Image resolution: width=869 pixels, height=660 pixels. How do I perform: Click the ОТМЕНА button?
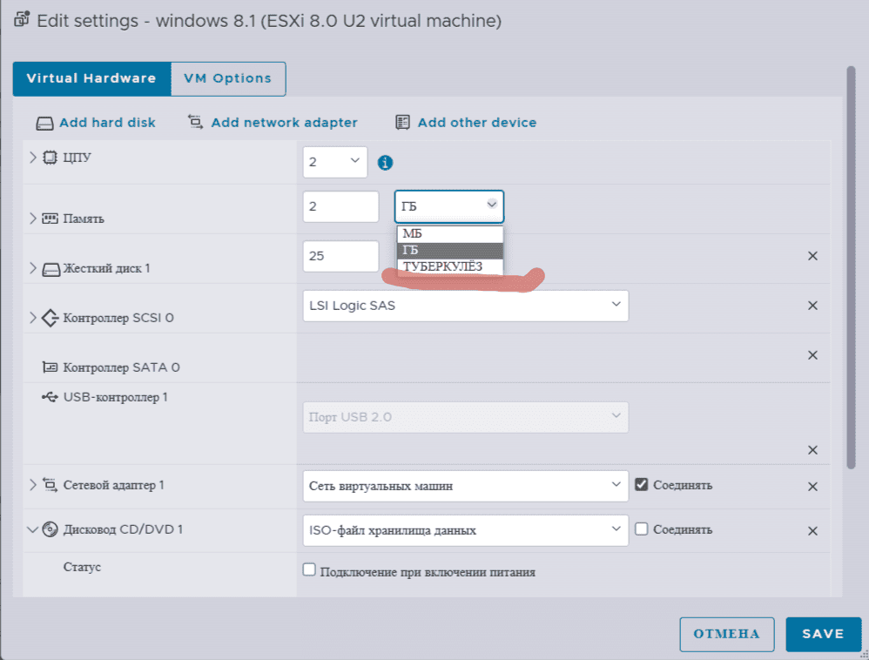(726, 634)
